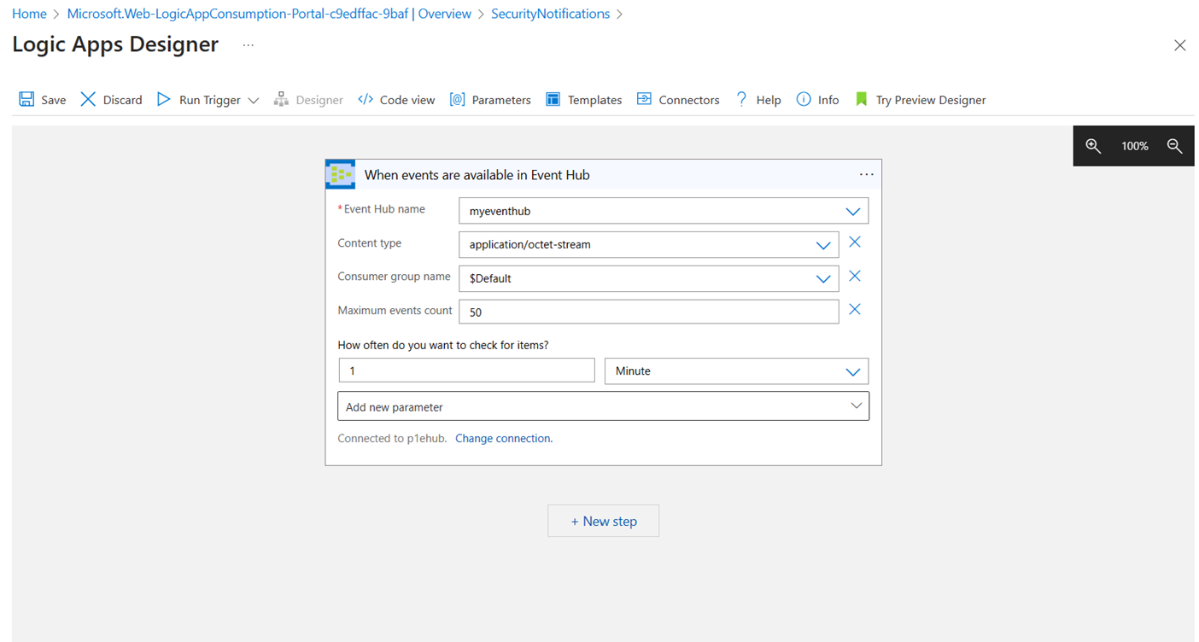Open the Connectors page
The image size is (1199, 642).
[678, 100]
